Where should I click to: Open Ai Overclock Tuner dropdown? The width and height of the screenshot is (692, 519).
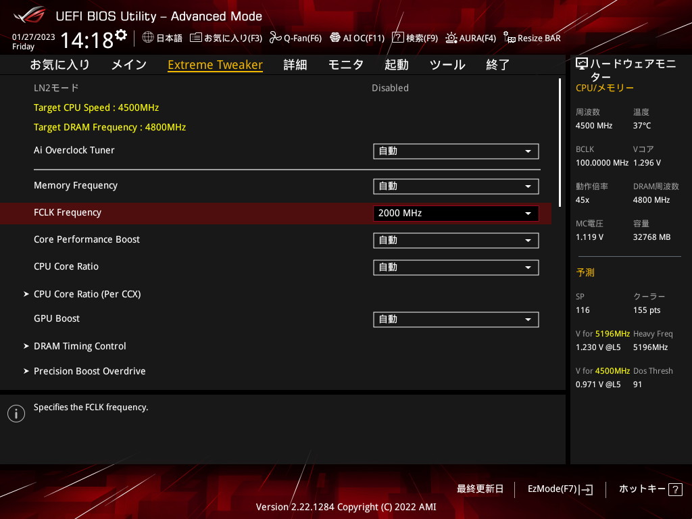coord(456,151)
